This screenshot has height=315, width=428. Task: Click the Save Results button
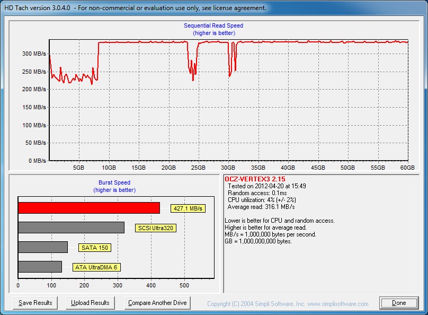(x=35, y=303)
